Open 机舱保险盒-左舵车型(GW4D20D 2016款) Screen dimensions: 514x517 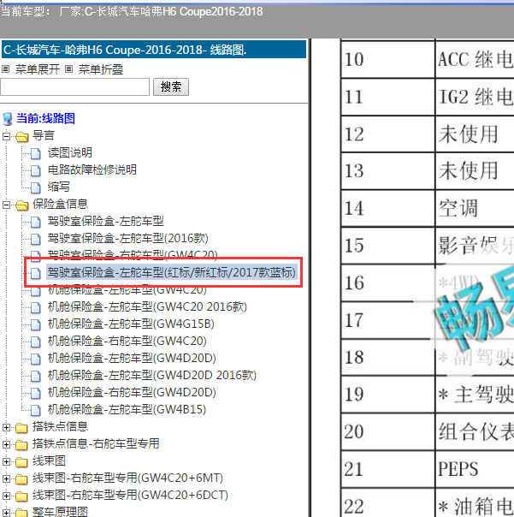point(152,376)
